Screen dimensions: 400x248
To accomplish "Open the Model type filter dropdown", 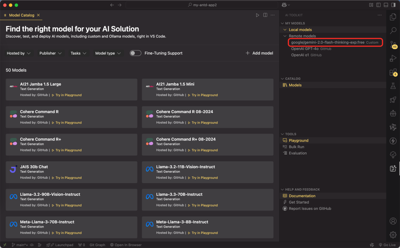I will tap(108, 53).
